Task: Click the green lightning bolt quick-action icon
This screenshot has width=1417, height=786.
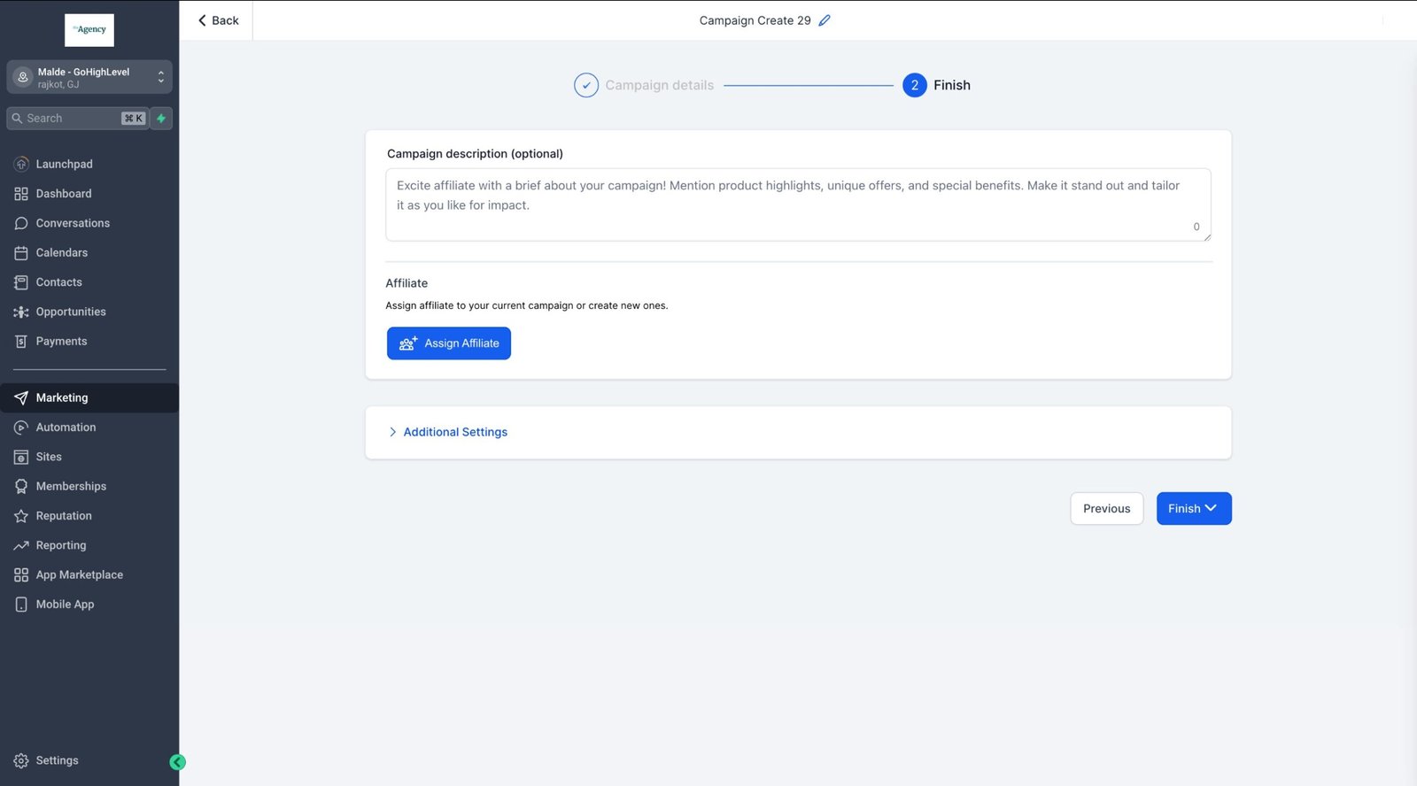Action: [161, 119]
